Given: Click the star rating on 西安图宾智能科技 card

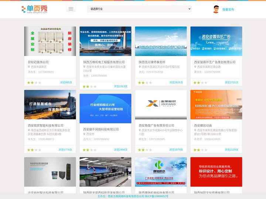Looking at the screenshot, I should (34, 150).
